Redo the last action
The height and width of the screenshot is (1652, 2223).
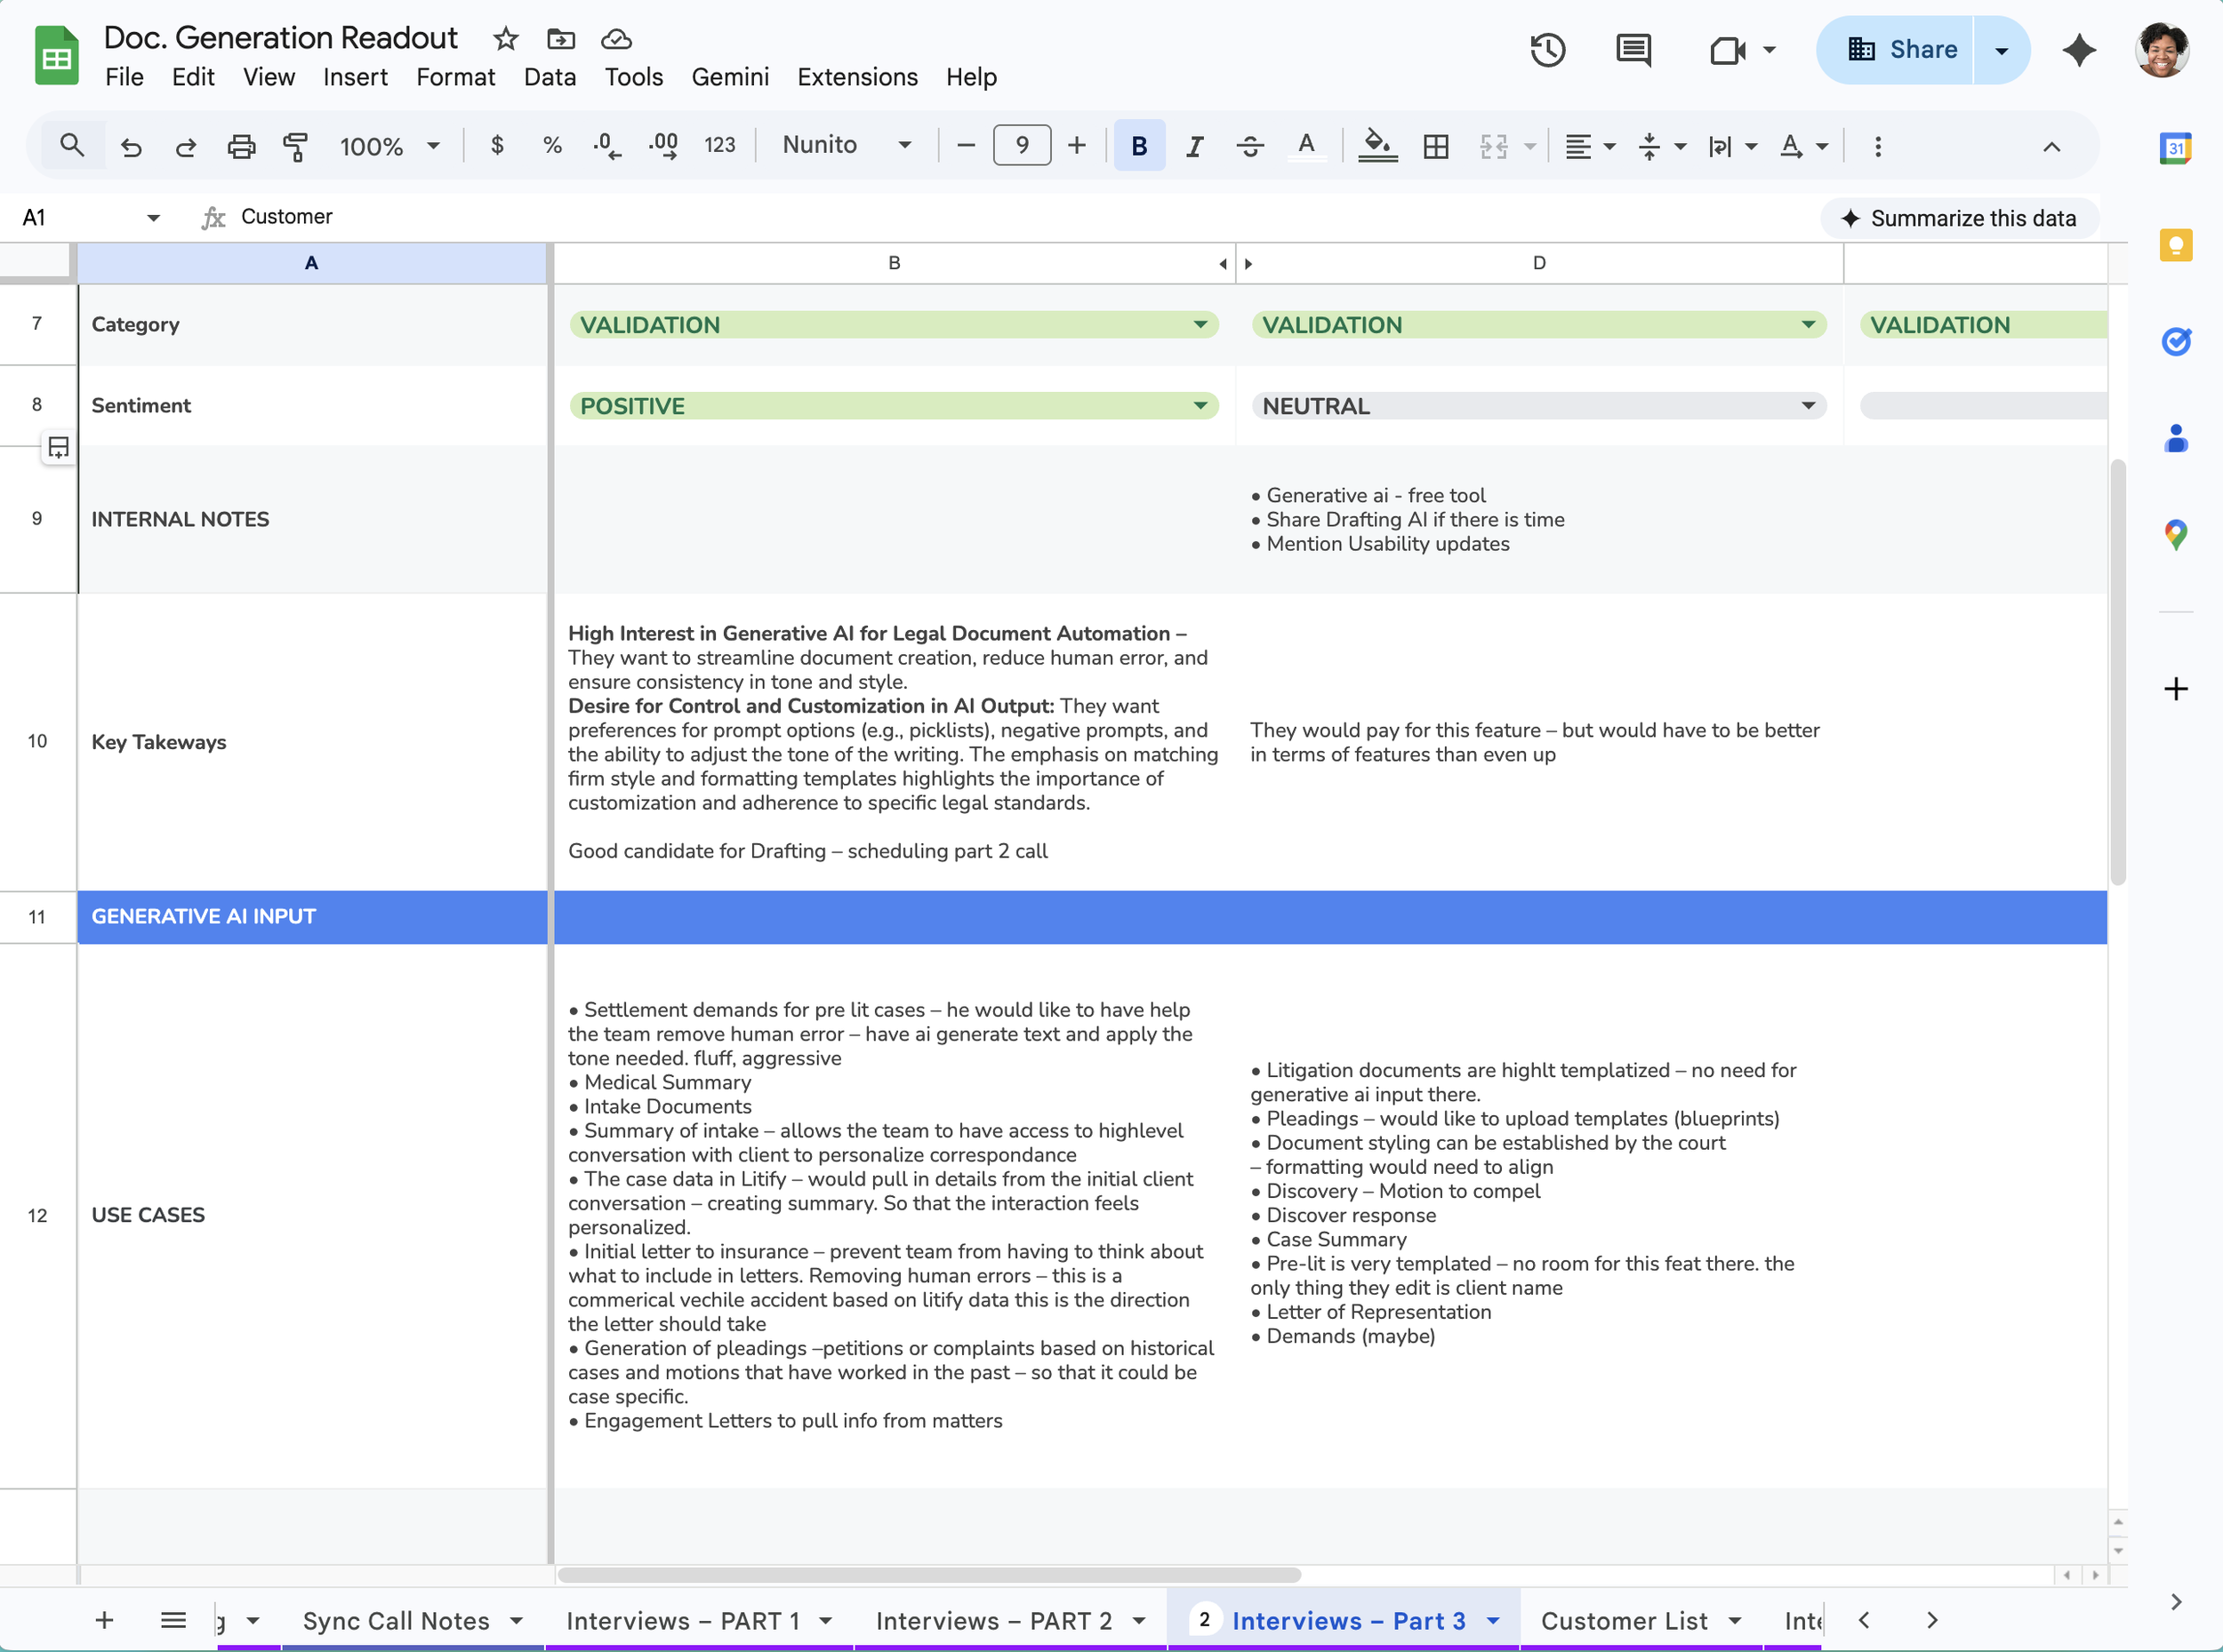[185, 147]
